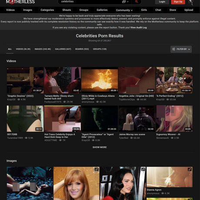
Task: Open the Filter By dropdown
Action: (x=181, y=49)
